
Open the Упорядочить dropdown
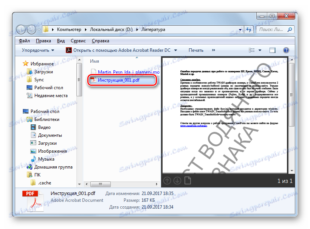(x=38, y=50)
